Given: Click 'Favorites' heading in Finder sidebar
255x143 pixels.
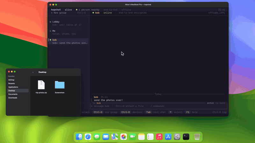Looking at the screenshot, I should (11, 76).
